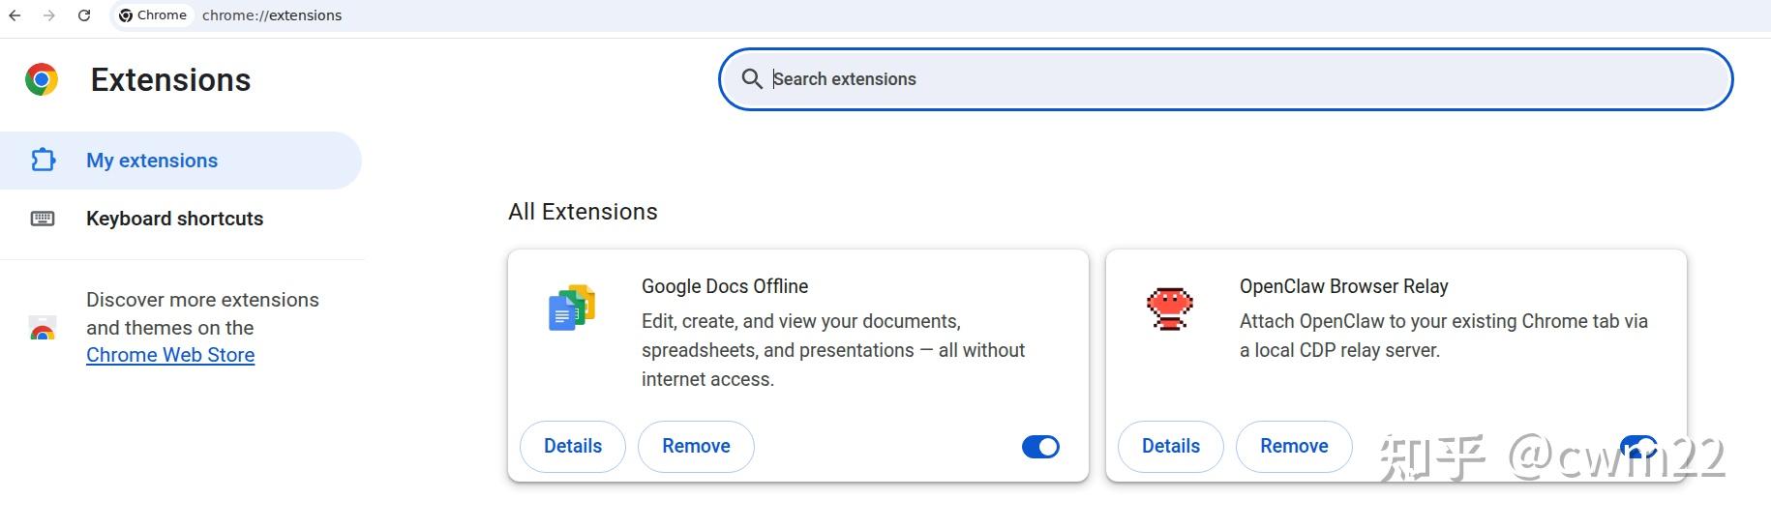Open the Chrome Web Store link
The width and height of the screenshot is (1771, 529).
click(170, 356)
